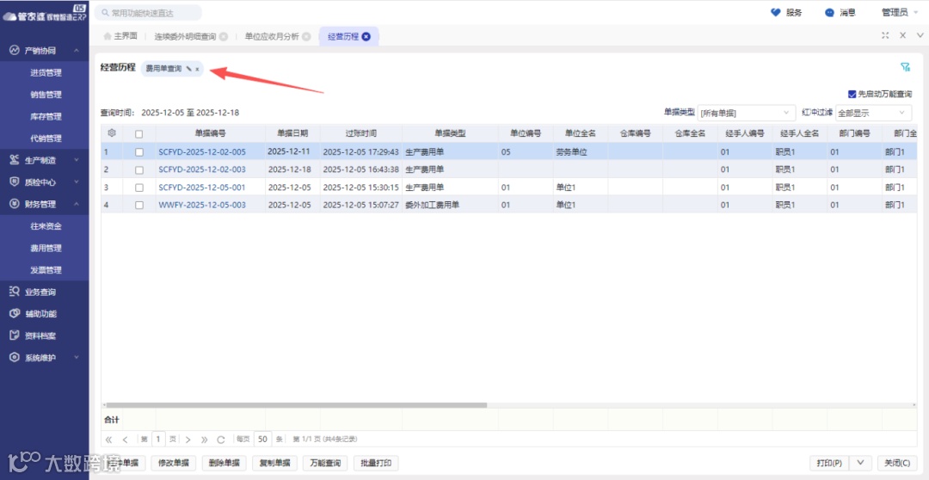Click the 修改单据 button
929x480 pixels.
173,463
